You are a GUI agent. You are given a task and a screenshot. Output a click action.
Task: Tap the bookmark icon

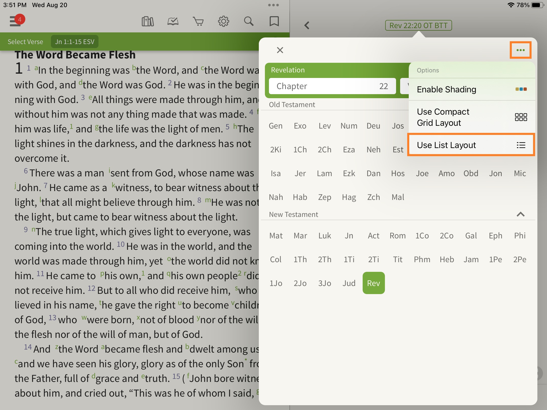pyautogui.click(x=274, y=21)
